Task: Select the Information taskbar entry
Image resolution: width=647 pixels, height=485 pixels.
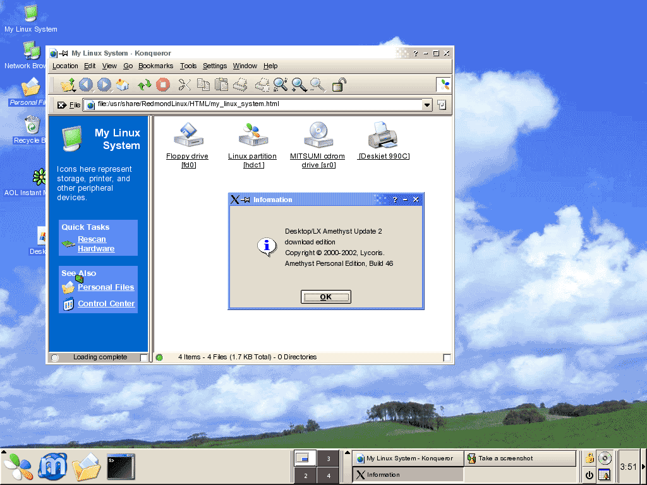Action: (408, 475)
